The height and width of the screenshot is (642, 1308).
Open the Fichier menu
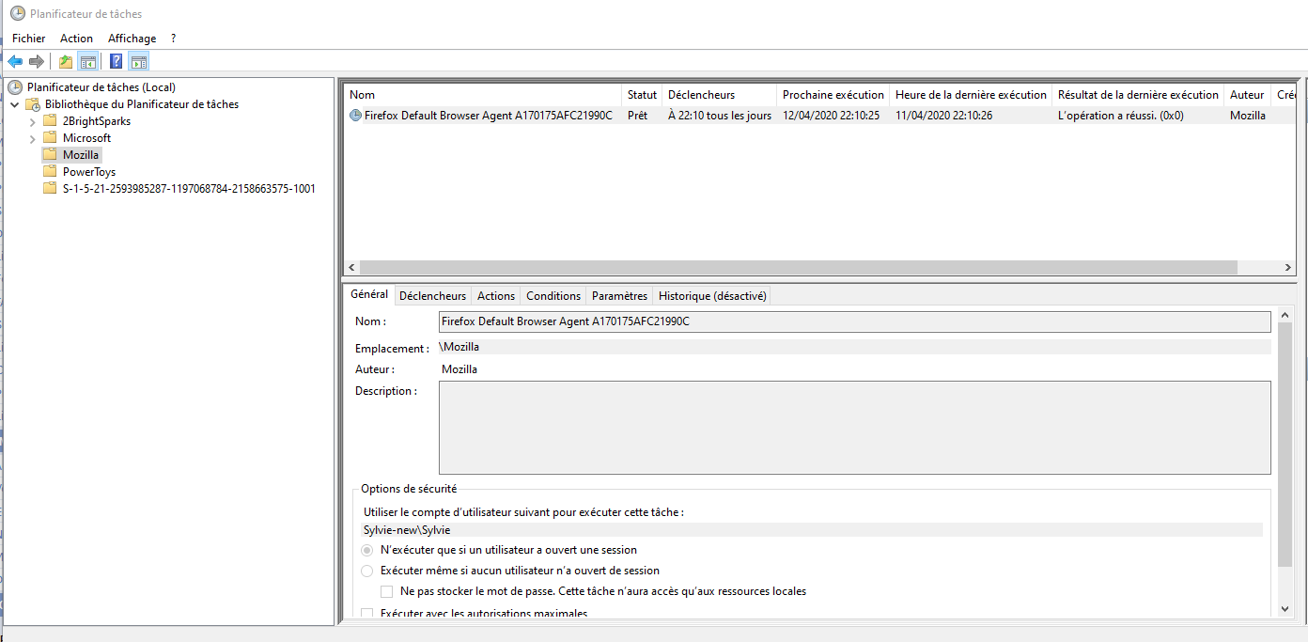tap(29, 39)
